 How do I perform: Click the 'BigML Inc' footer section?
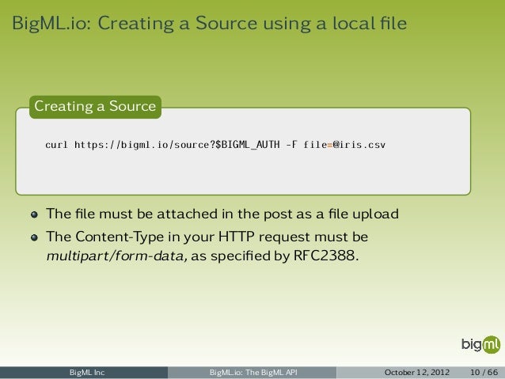pos(84,373)
